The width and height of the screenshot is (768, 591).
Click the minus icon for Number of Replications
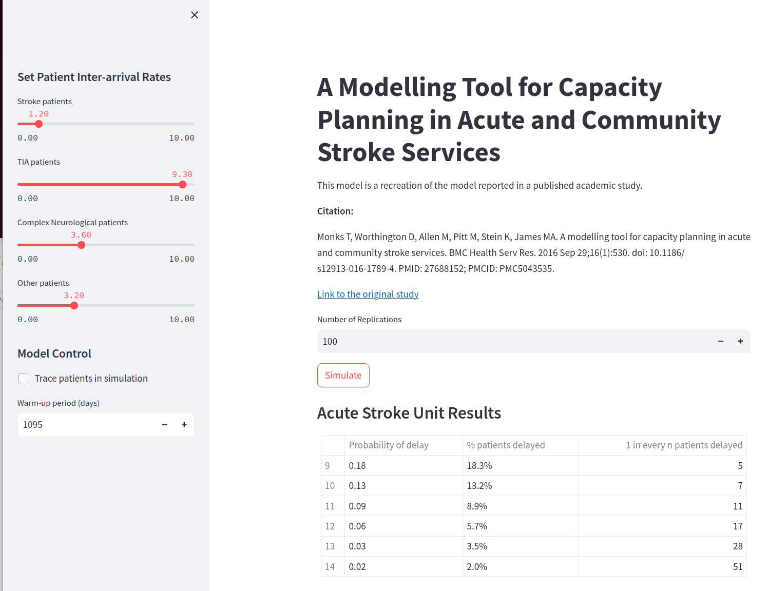point(720,341)
